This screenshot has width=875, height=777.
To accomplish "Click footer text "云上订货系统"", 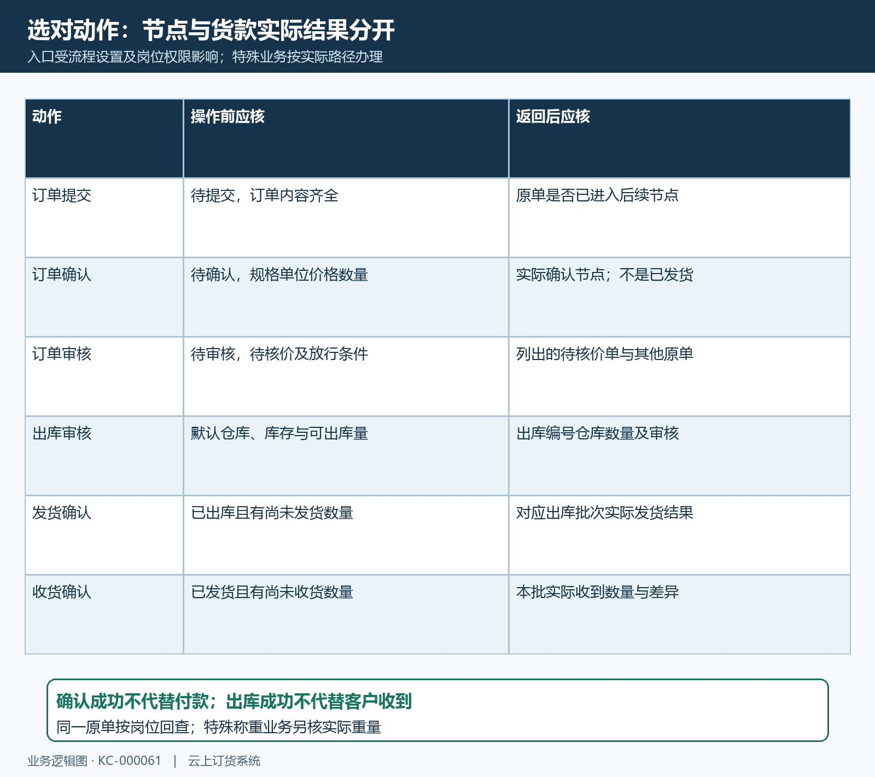I will click(224, 761).
